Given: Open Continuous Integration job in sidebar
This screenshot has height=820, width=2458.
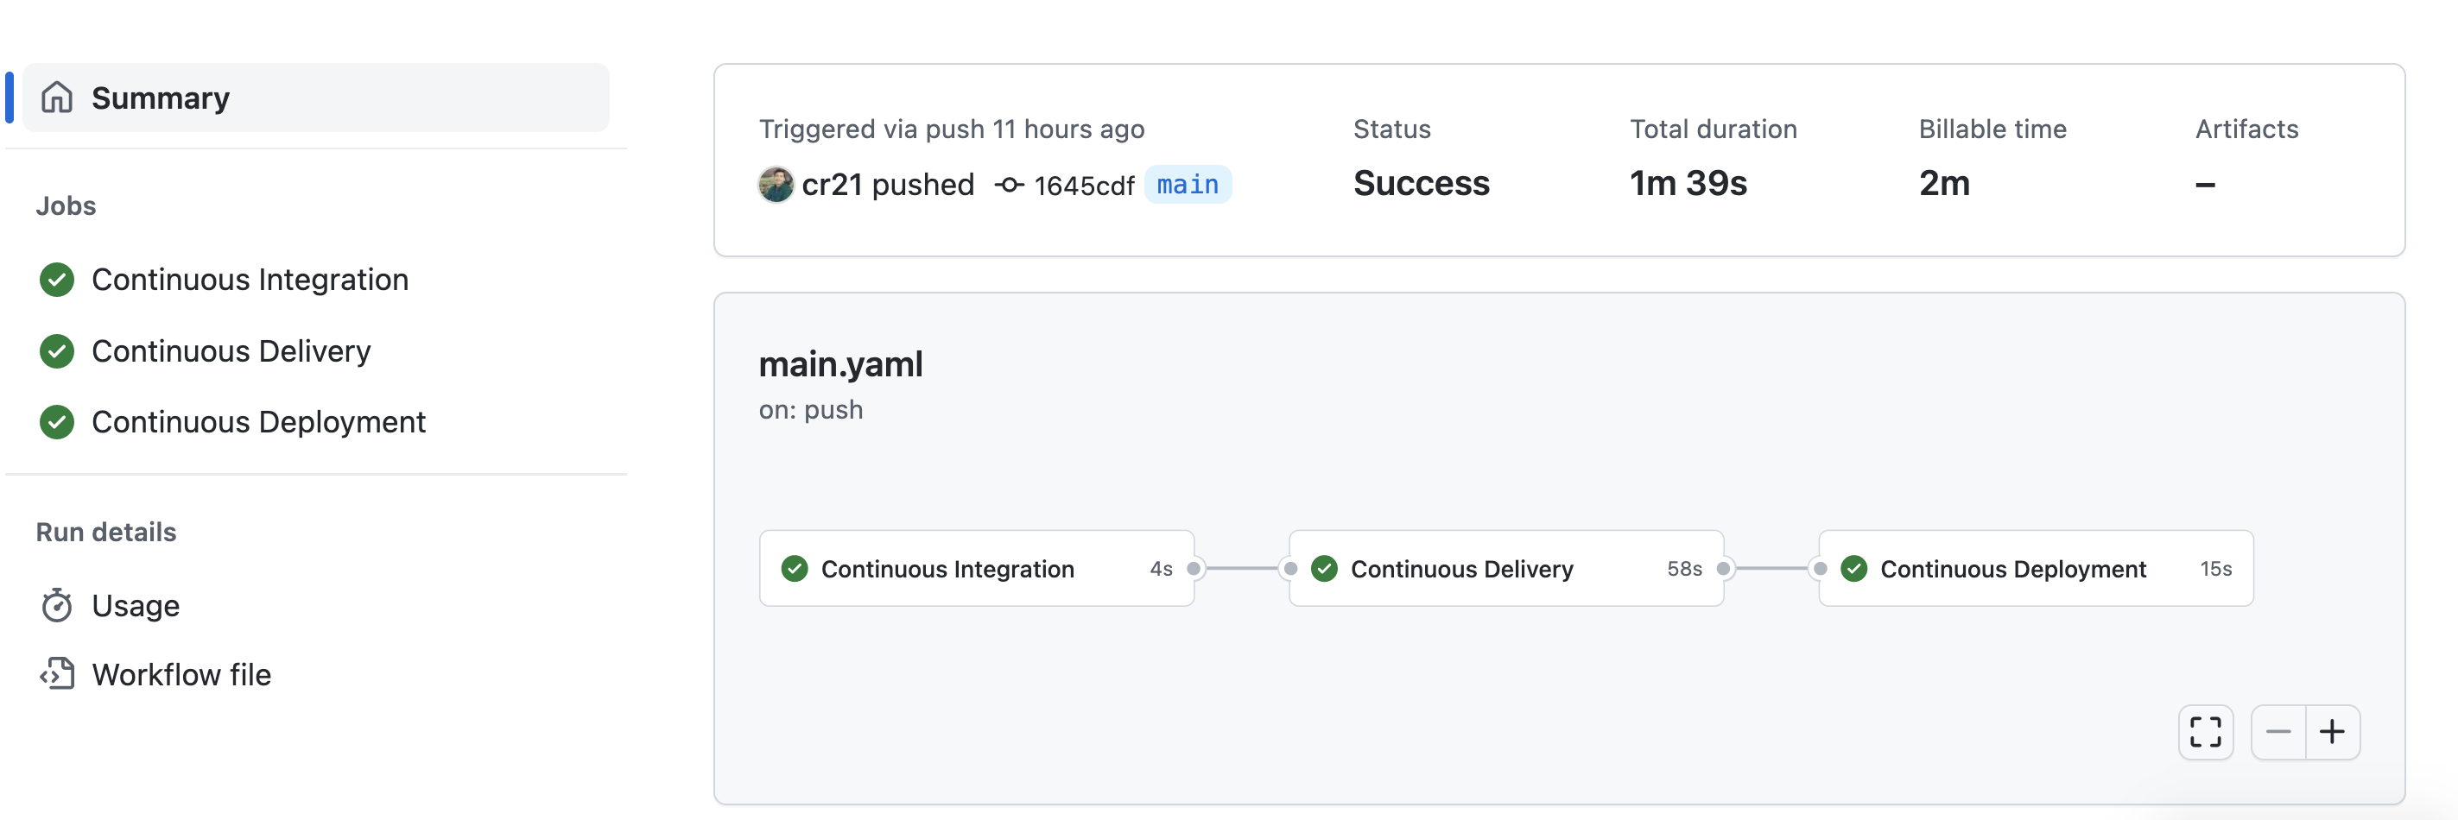Looking at the screenshot, I should pos(250,280).
